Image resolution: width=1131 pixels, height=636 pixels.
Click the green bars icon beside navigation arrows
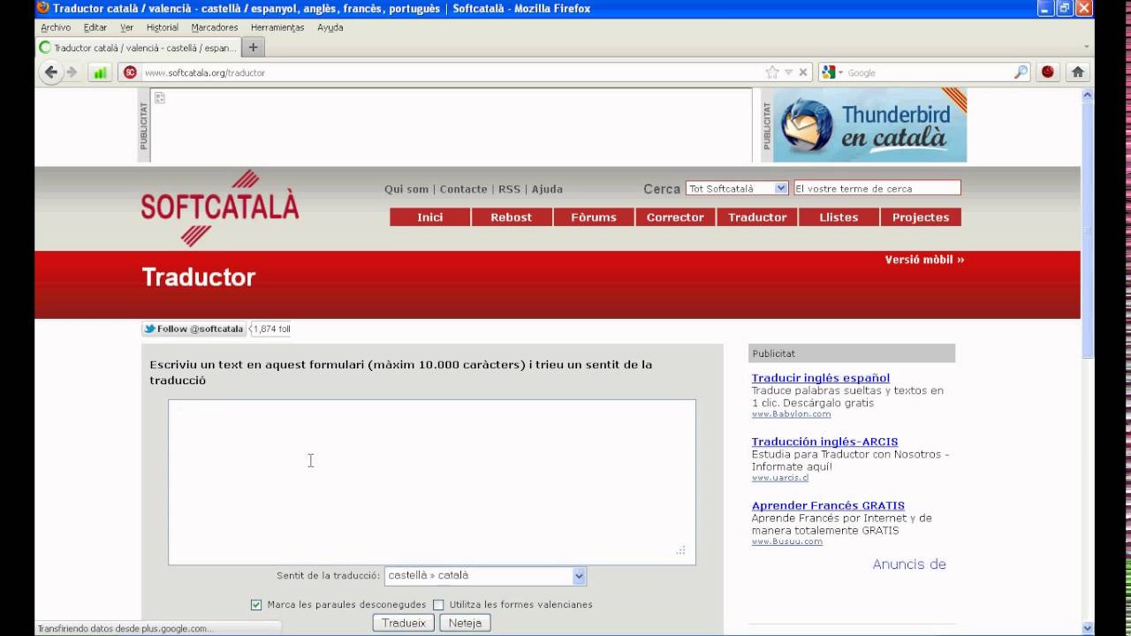pyautogui.click(x=100, y=72)
